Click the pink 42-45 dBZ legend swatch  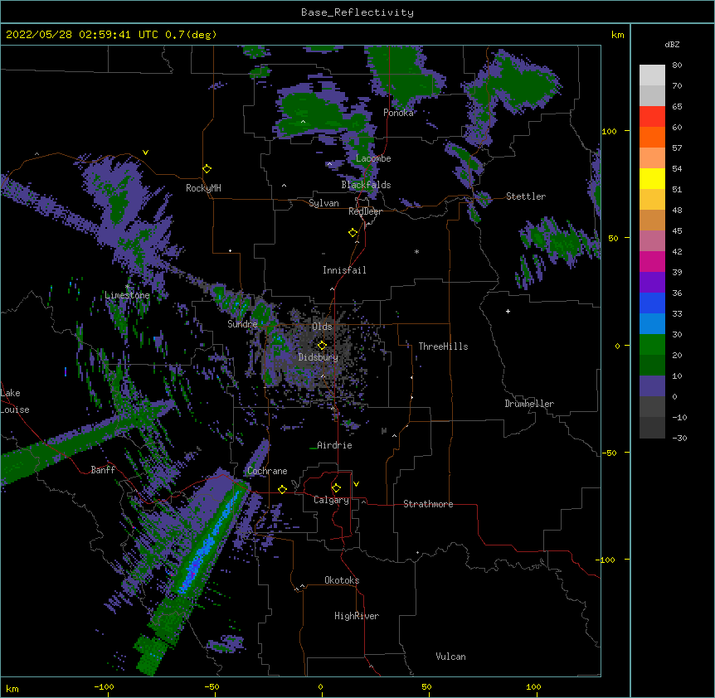coord(652,241)
